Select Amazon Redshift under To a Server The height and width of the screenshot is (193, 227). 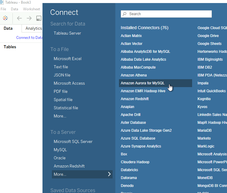pos(69,166)
